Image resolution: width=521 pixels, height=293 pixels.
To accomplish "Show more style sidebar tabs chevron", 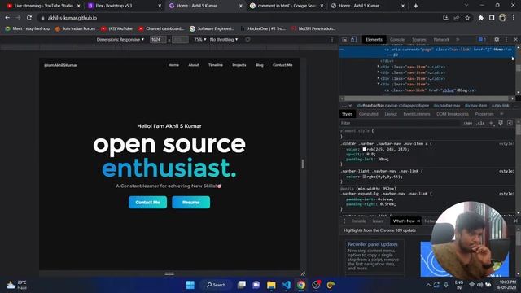I will [501, 114].
